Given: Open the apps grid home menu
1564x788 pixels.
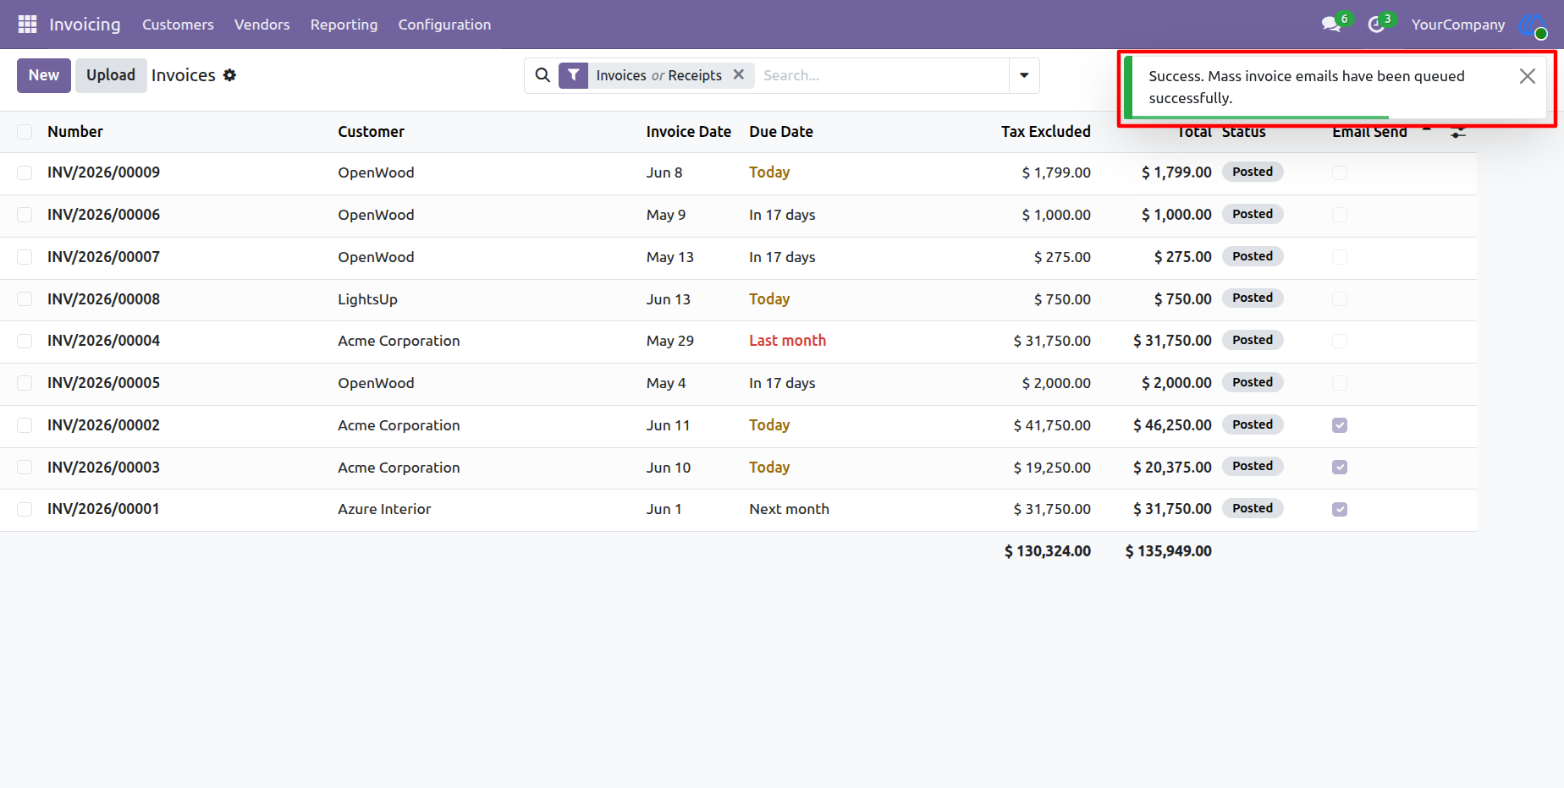Looking at the screenshot, I should [27, 25].
